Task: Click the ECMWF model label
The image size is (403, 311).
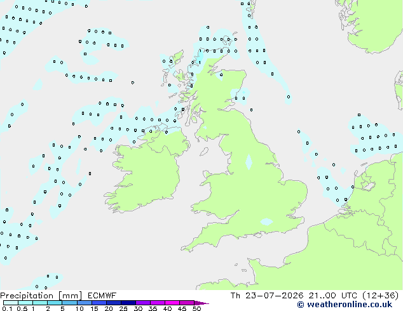Action: [102, 296]
